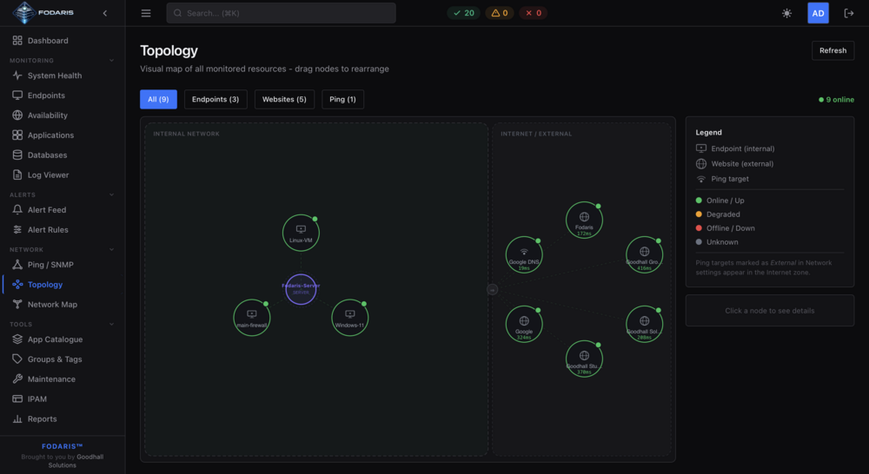Collapse the Tools section

coord(111,325)
